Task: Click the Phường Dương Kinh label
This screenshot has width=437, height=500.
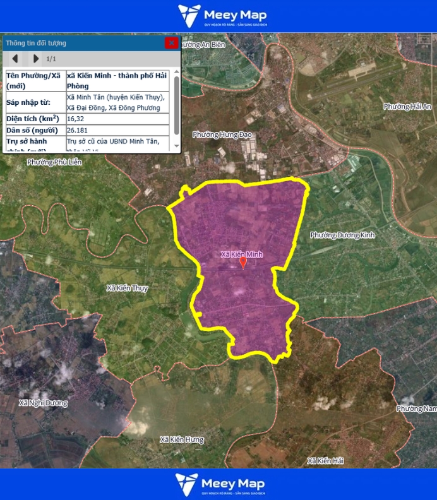Action: pos(342,235)
